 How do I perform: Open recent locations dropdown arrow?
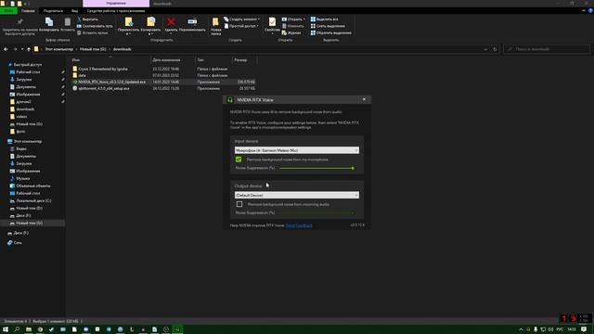[22, 49]
